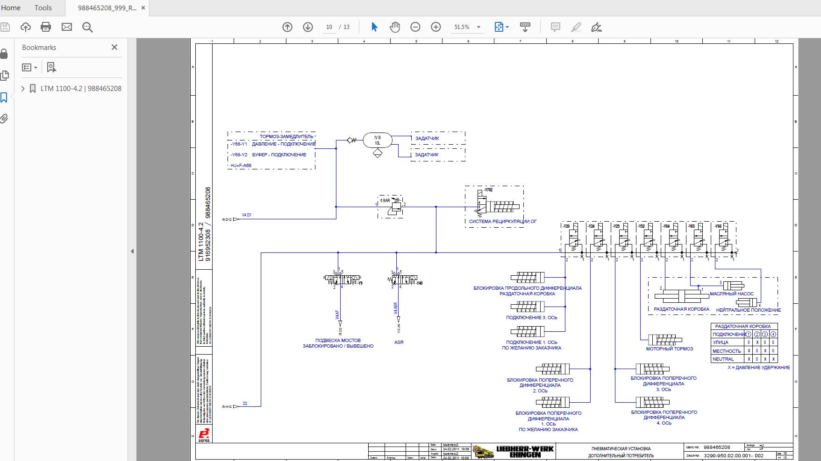821x461 pixels.
Task: Switch to the Home tab
Action: (11, 7)
